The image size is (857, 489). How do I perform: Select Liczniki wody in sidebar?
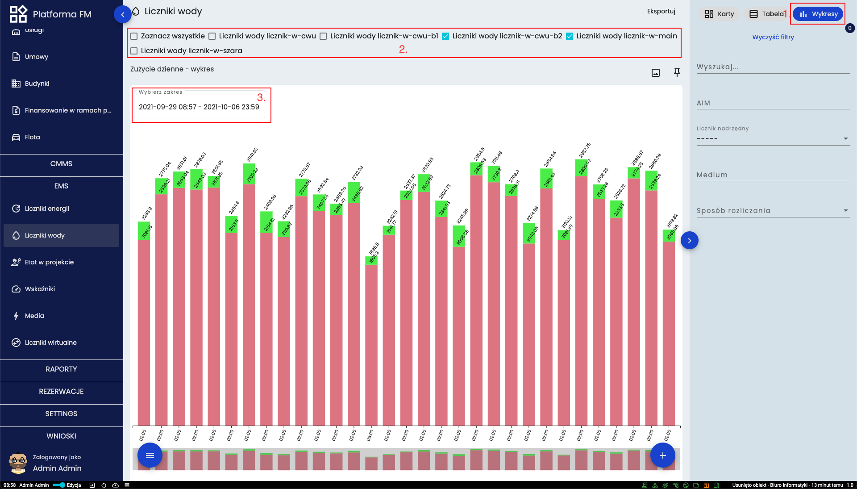(61, 235)
